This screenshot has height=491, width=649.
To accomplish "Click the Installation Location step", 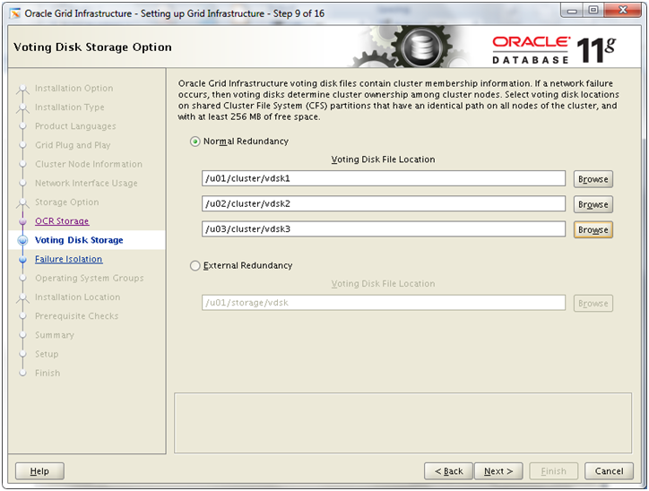I will click(x=77, y=297).
